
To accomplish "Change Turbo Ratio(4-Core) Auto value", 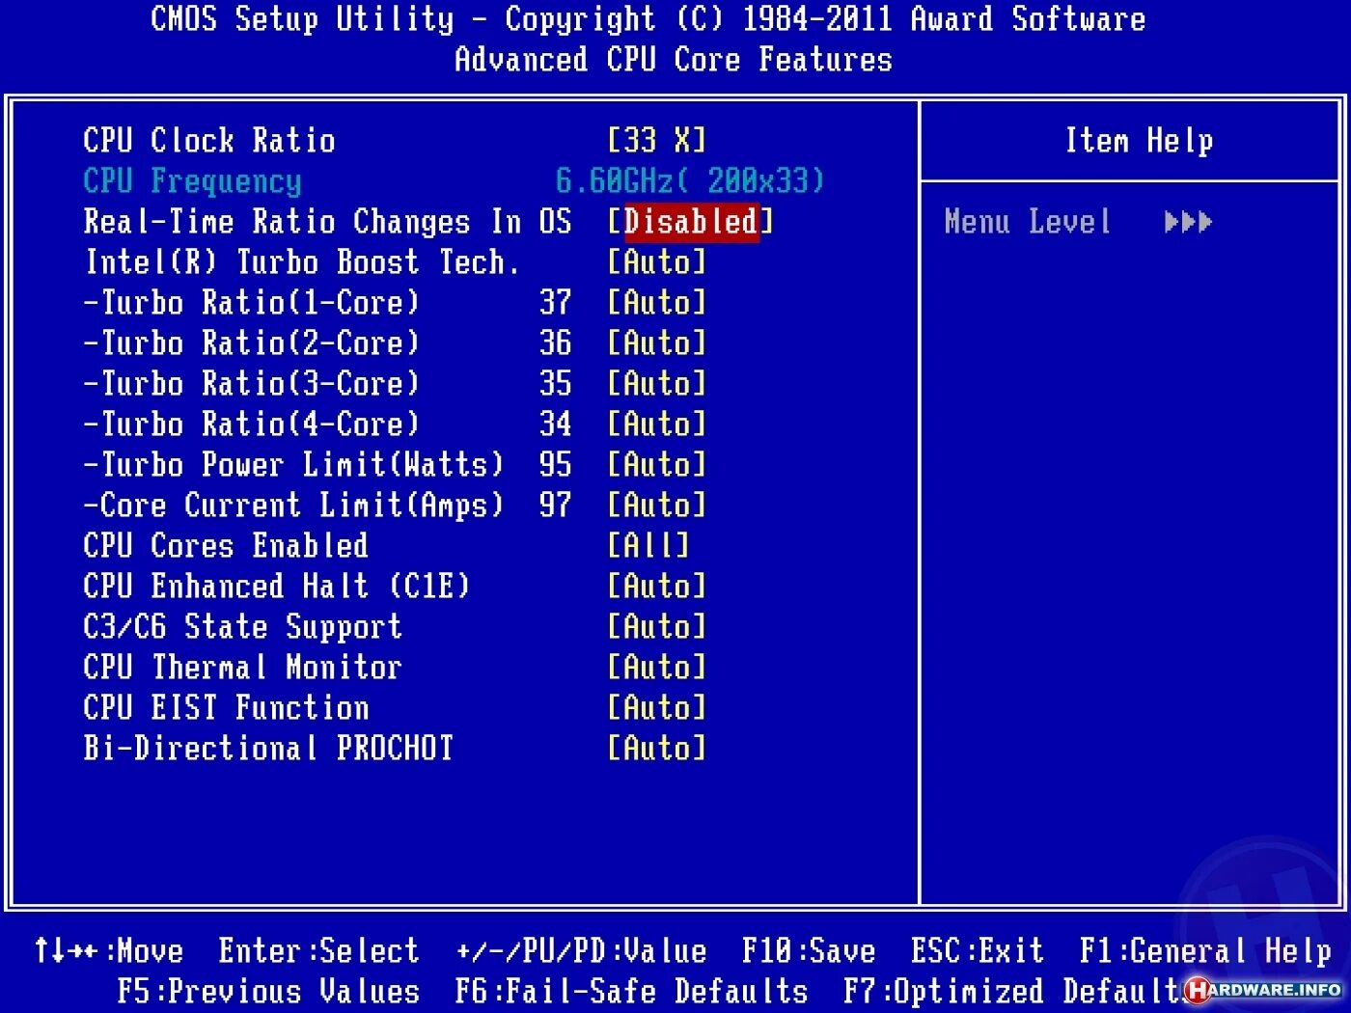I will point(657,424).
